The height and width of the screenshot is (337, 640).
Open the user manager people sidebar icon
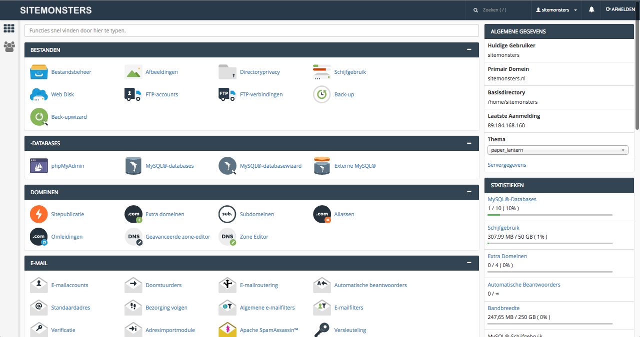(9, 46)
